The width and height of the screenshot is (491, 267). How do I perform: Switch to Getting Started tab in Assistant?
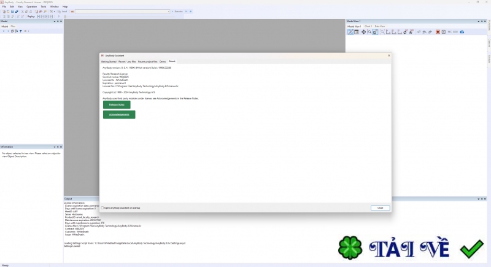point(109,61)
